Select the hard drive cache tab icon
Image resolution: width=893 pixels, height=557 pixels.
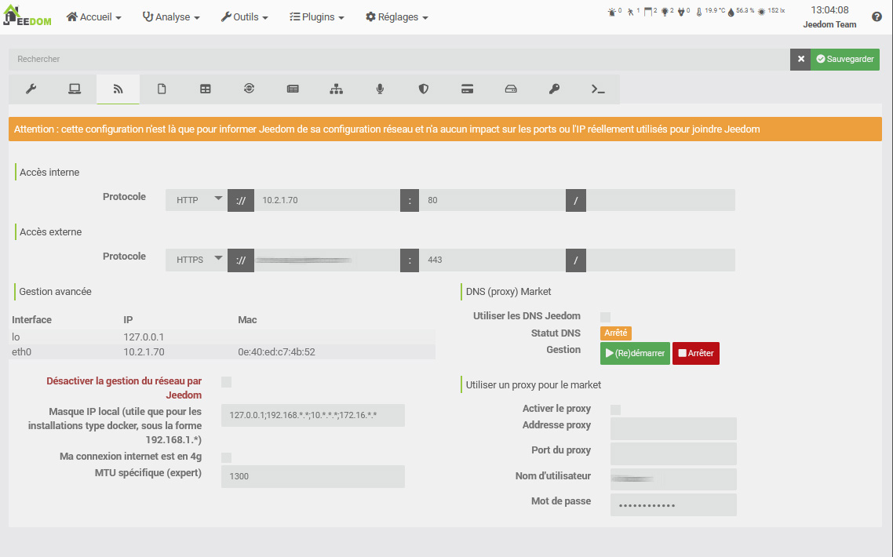tap(511, 89)
